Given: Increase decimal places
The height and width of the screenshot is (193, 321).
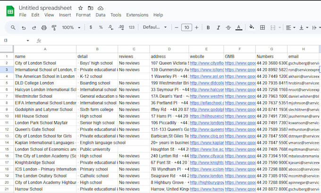Looking at the screenshot, I should coord(121,27).
